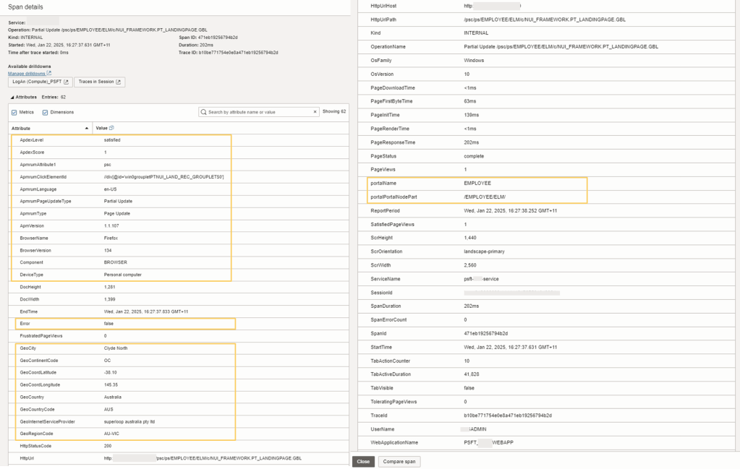Clear the attribute search with the X icon

tap(315, 112)
